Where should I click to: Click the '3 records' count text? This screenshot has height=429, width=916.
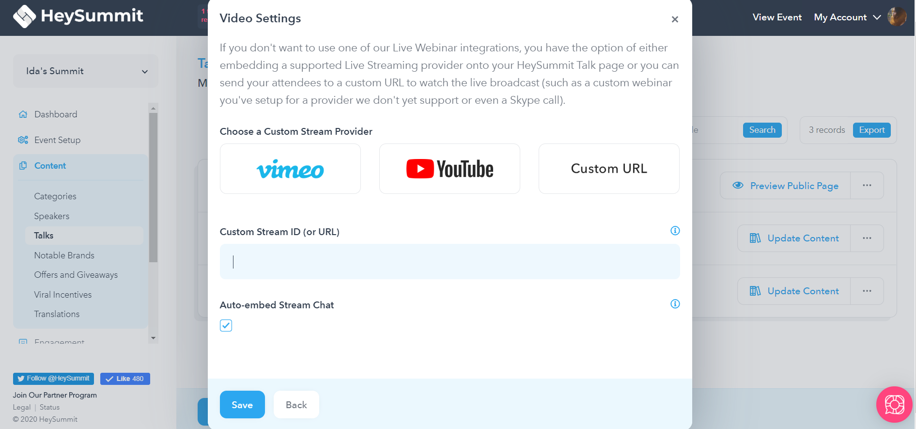pos(826,130)
